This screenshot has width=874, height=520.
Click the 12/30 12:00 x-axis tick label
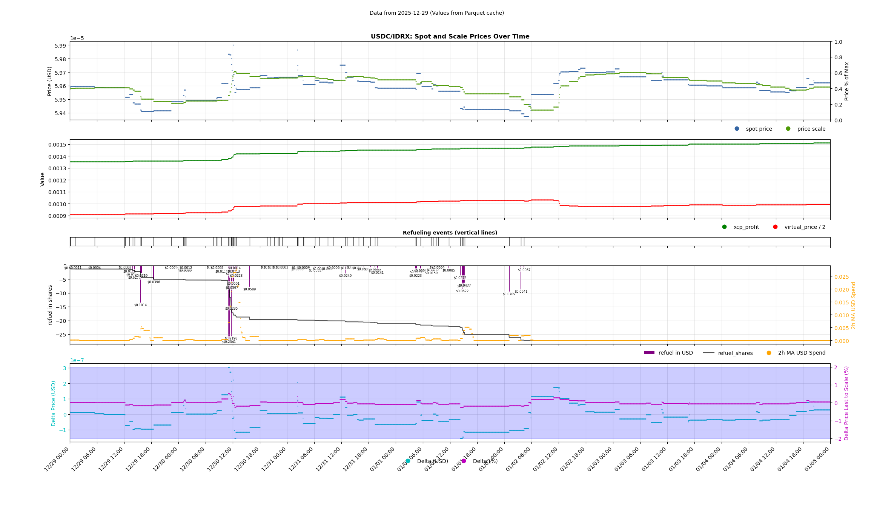click(220, 459)
